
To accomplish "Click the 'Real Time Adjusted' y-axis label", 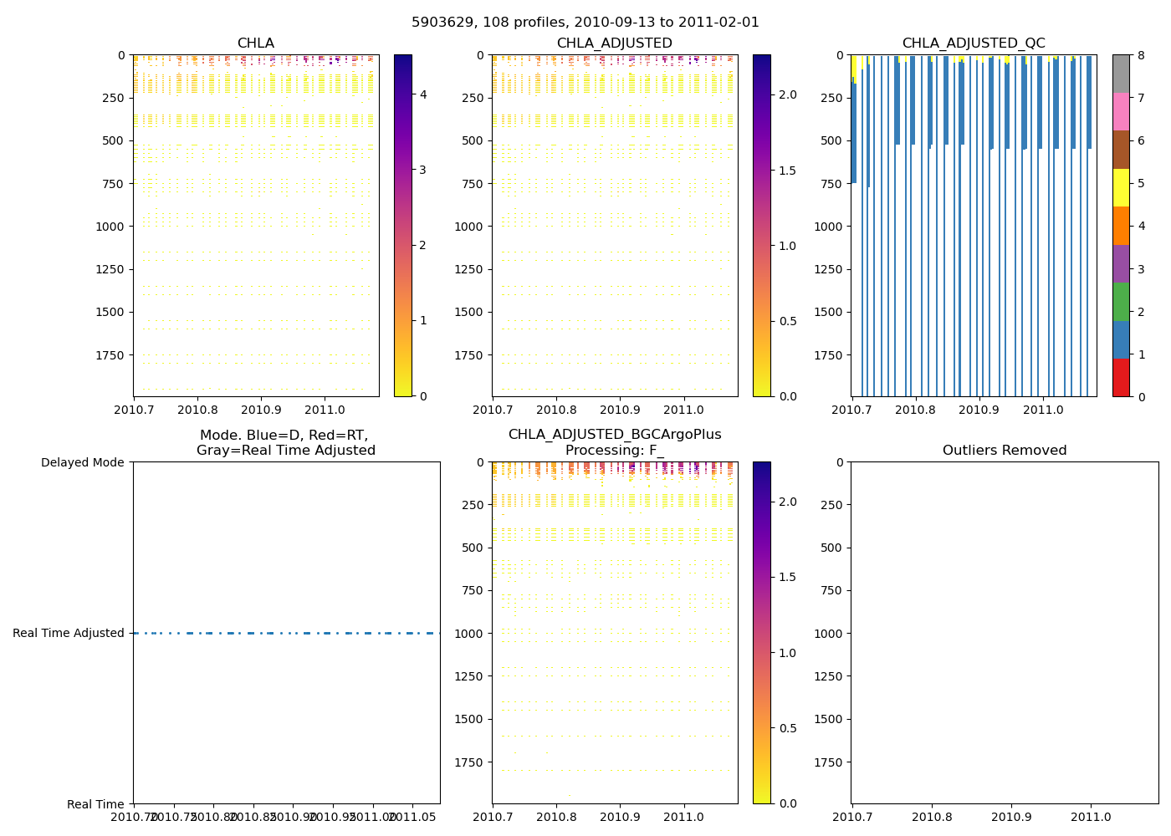I will tap(69, 634).
